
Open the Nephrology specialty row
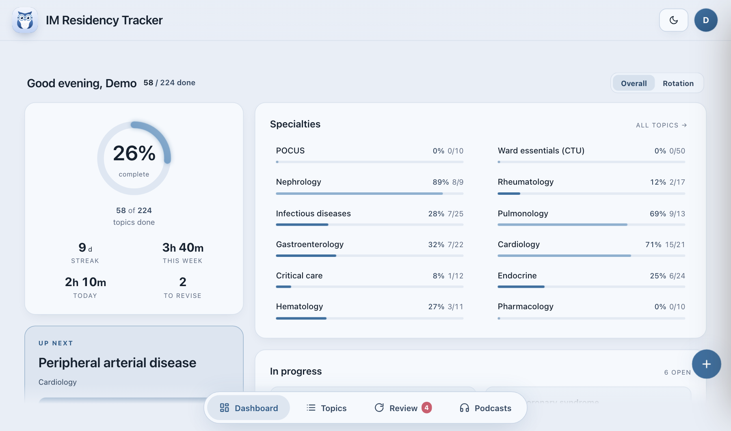click(x=370, y=187)
